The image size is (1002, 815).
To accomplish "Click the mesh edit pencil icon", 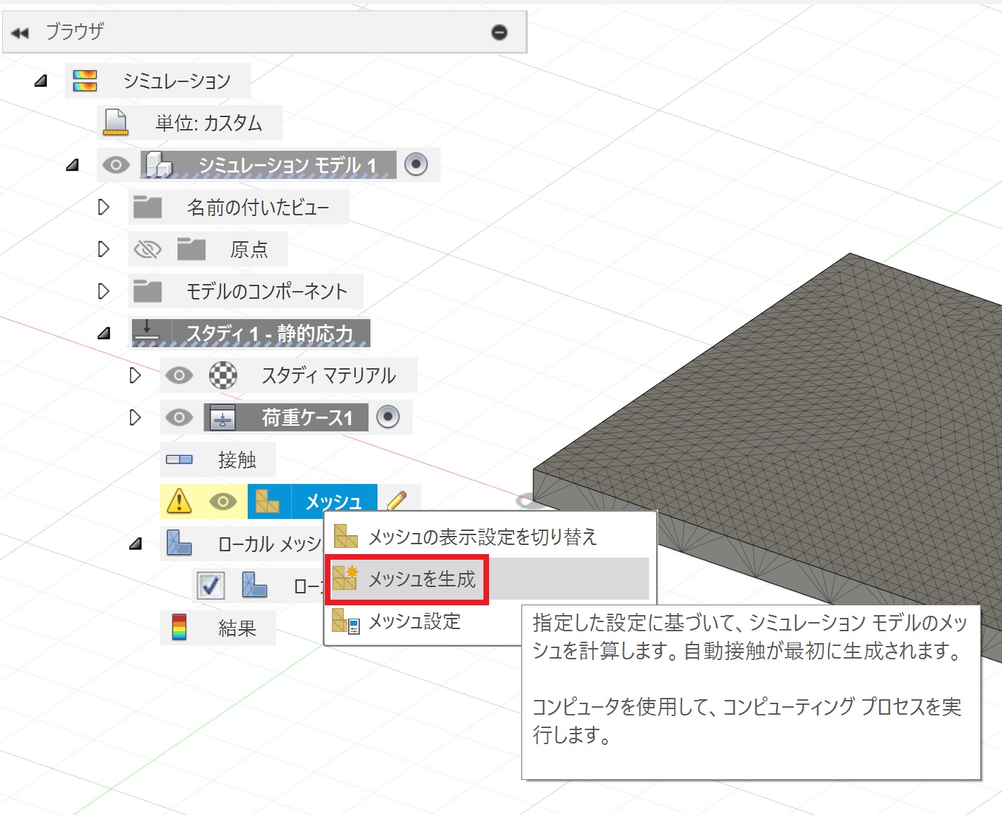I will (x=396, y=501).
